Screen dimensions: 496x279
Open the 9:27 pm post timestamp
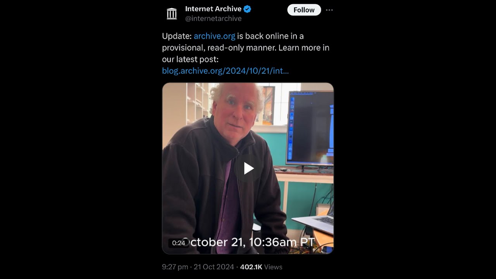(175, 267)
